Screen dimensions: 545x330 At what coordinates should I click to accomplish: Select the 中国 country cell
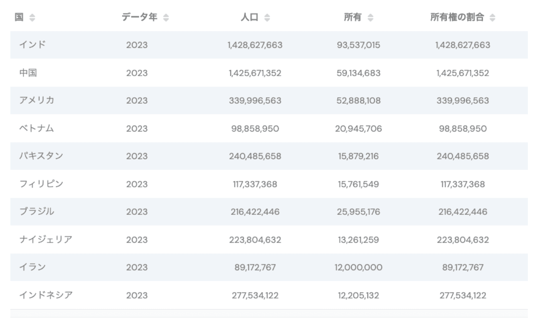coord(28,73)
